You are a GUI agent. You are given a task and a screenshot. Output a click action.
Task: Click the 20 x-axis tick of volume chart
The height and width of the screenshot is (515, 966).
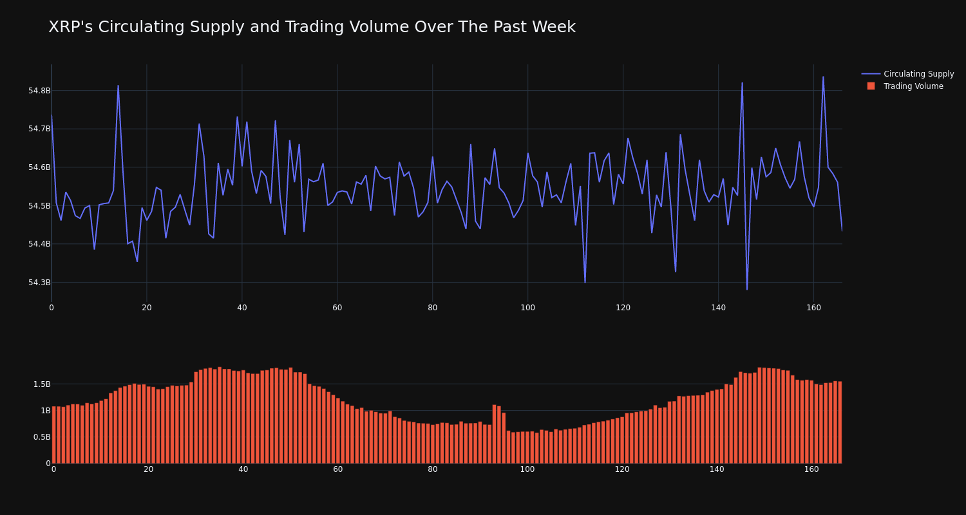[x=149, y=469]
